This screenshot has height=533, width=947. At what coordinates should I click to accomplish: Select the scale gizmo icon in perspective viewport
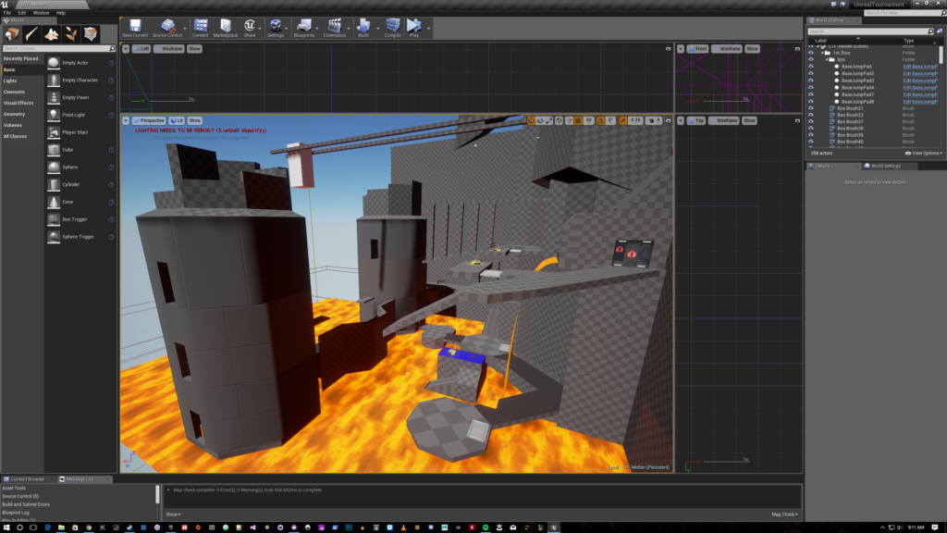548,121
